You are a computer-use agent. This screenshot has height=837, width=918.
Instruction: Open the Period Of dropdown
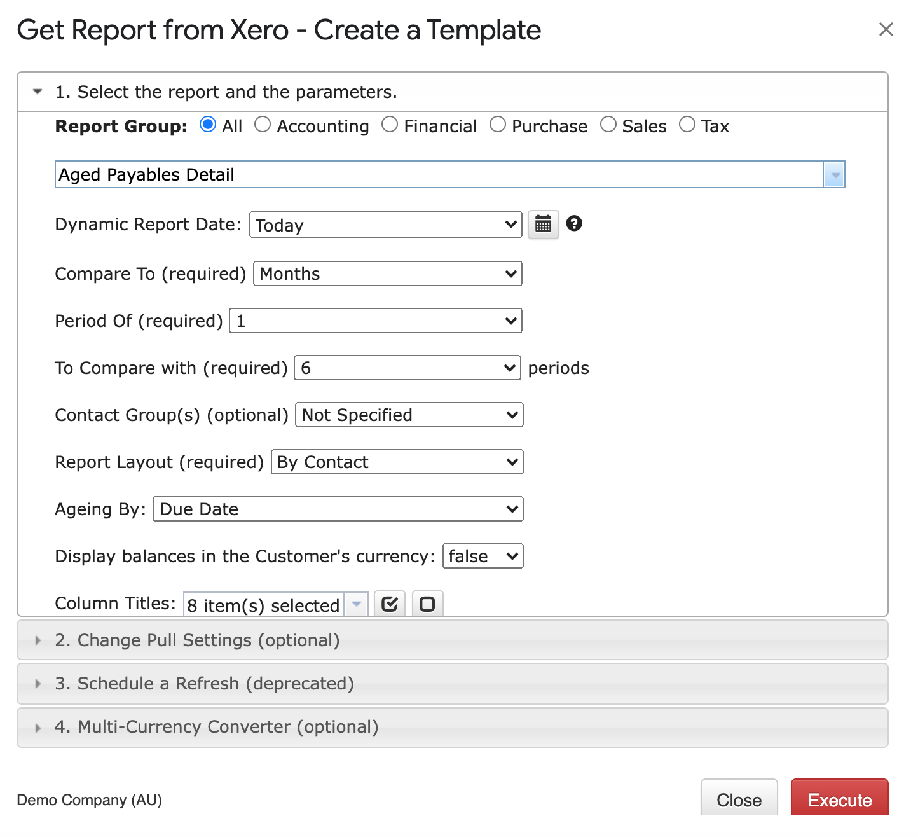tap(376, 321)
